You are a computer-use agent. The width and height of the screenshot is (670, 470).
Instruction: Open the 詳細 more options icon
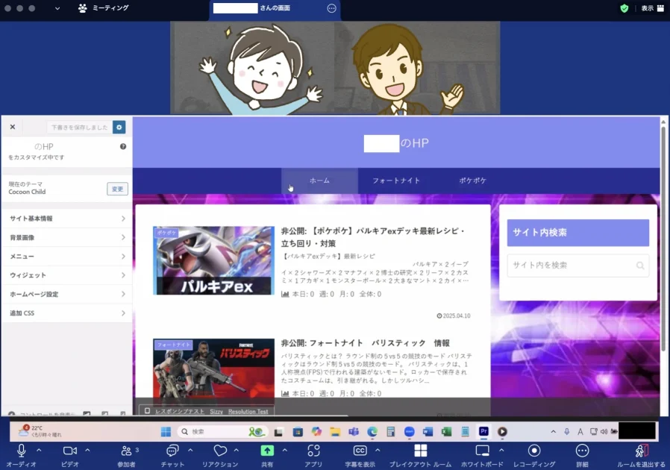point(582,451)
